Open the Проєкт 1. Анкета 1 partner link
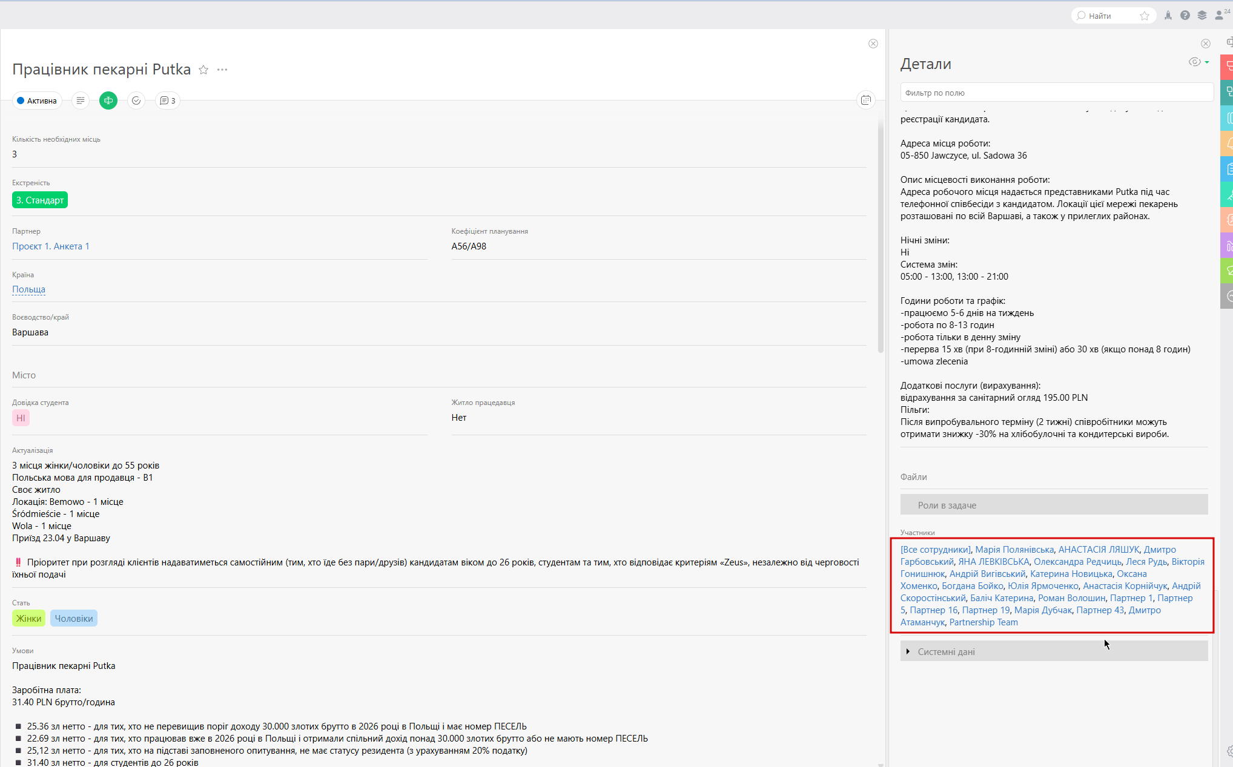This screenshot has width=1233, height=767. 51,246
